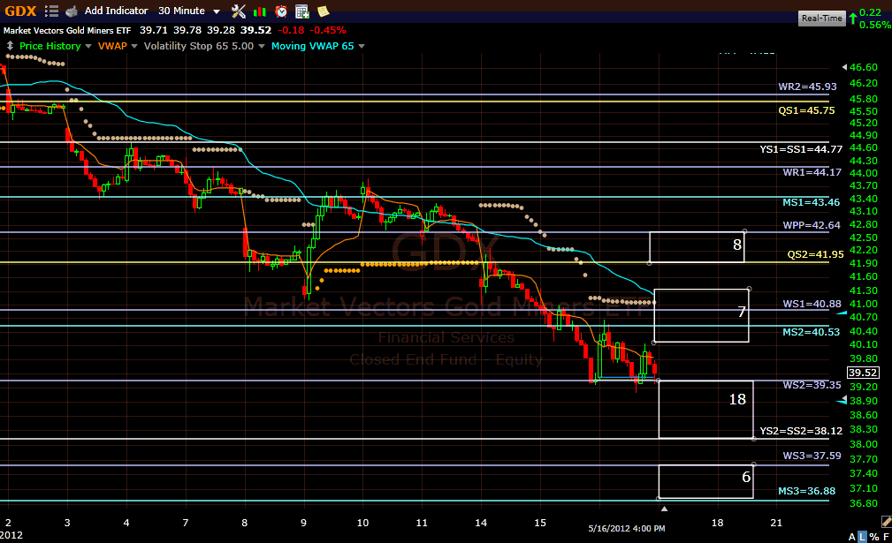Click the MS2=40.53 pivot label

[x=812, y=332]
